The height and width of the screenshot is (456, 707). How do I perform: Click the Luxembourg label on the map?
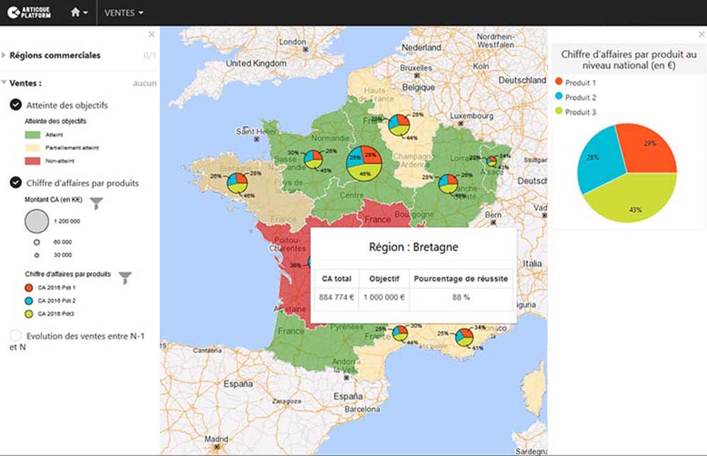[x=472, y=115]
